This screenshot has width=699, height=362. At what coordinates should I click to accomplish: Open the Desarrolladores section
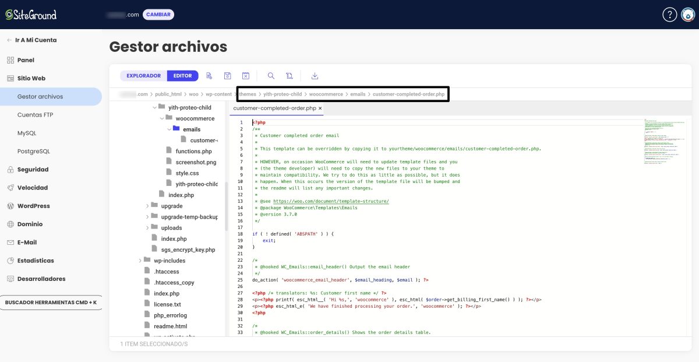tap(41, 279)
